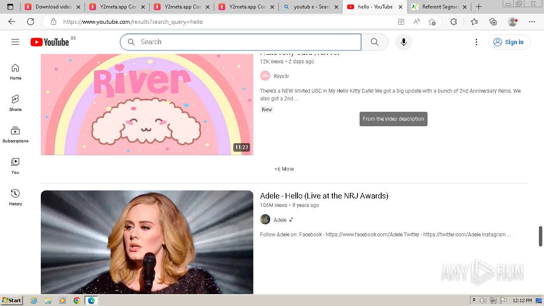Open a new browser tab

[479, 7]
